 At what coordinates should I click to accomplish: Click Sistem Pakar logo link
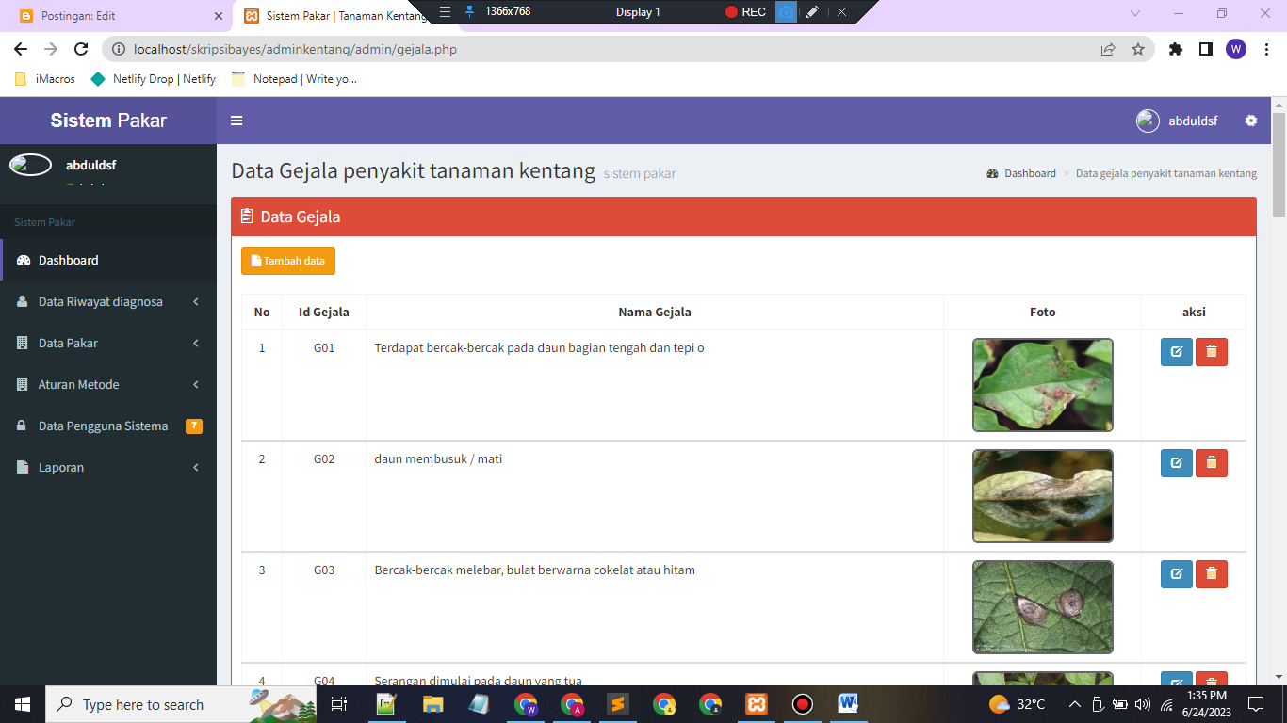click(108, 120)
